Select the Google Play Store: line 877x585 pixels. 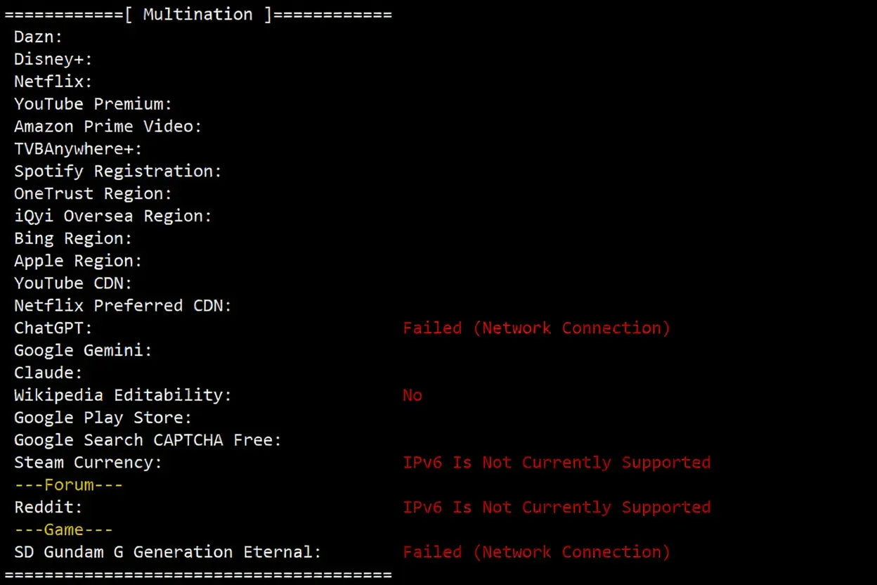[x=103, y=418]
